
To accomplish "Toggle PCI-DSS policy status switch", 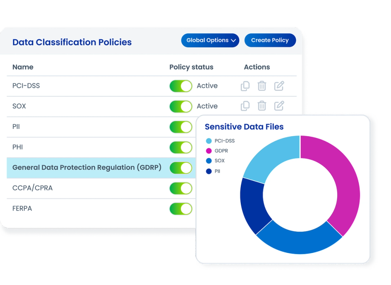I will point(181,86).
